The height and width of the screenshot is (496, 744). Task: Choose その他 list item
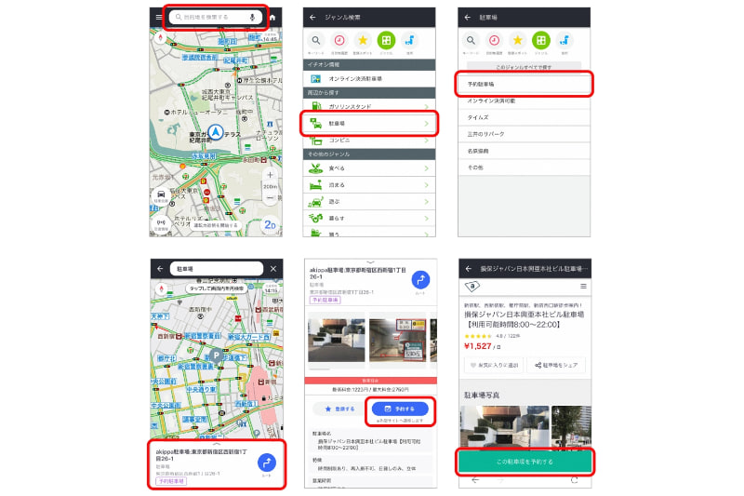pos(524,168)
